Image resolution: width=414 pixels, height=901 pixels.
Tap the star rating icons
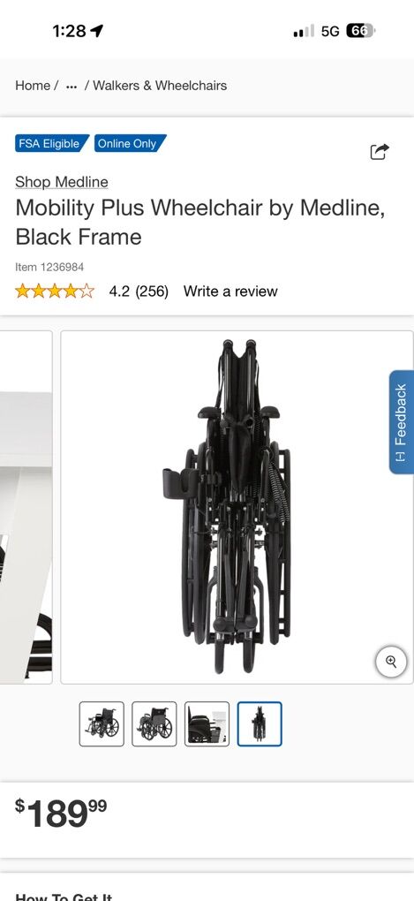[55, 291]
